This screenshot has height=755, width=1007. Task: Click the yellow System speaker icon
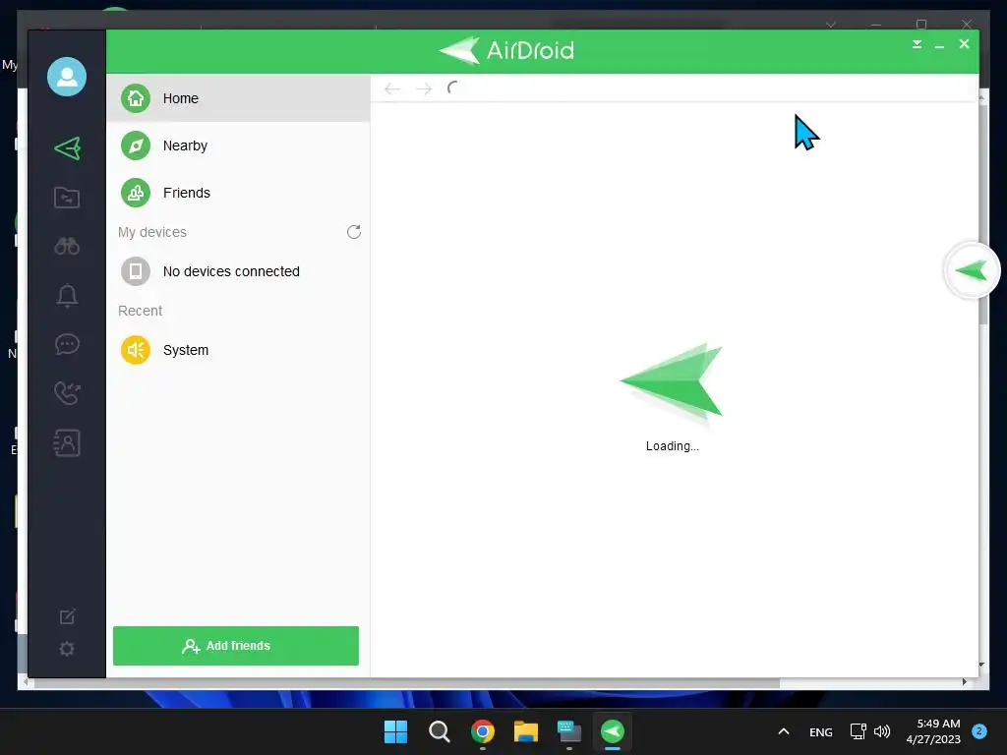pos(136,350)
